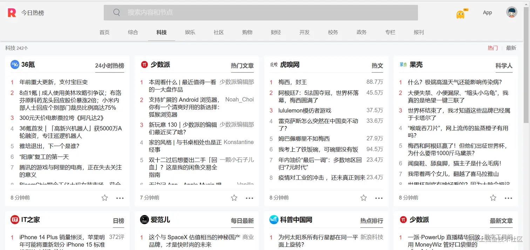Open article "阳康"复工的第一天

44,157
